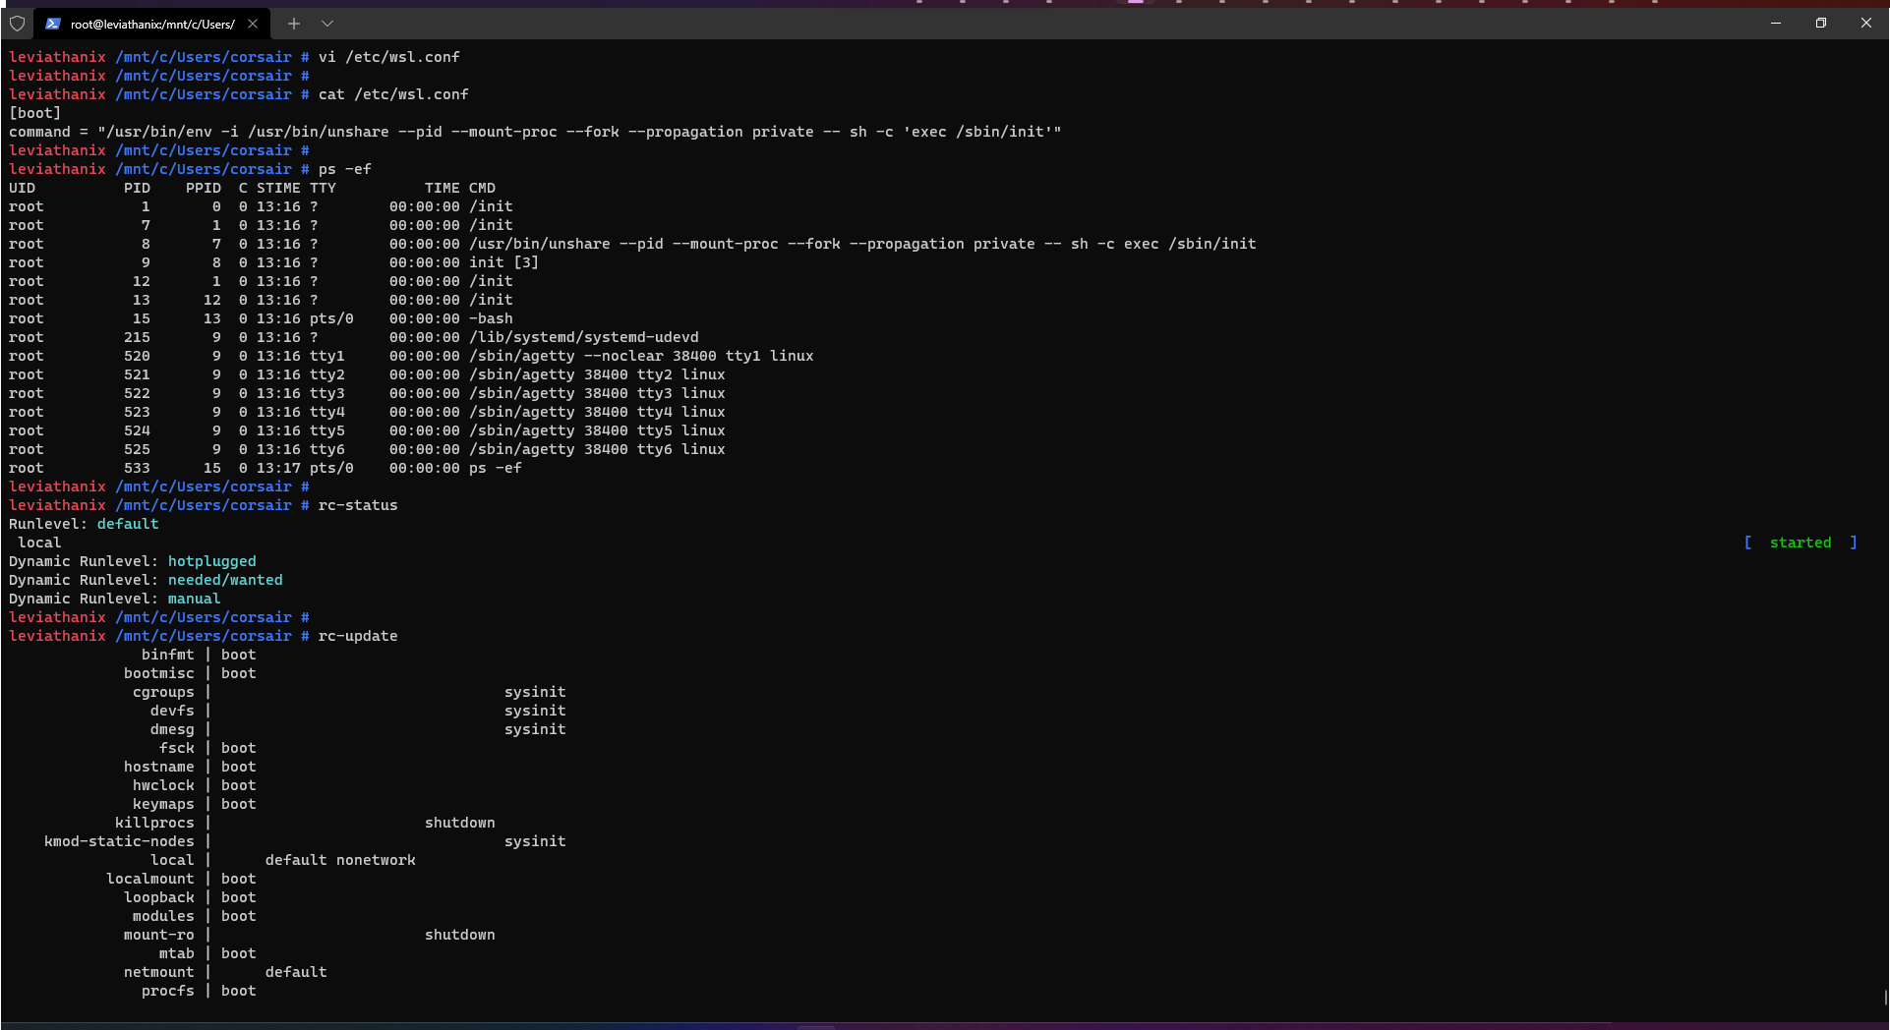1890x1030 pixels.
Task: Click the rc-status command in the prompt
Action: (x=358, y=505)
